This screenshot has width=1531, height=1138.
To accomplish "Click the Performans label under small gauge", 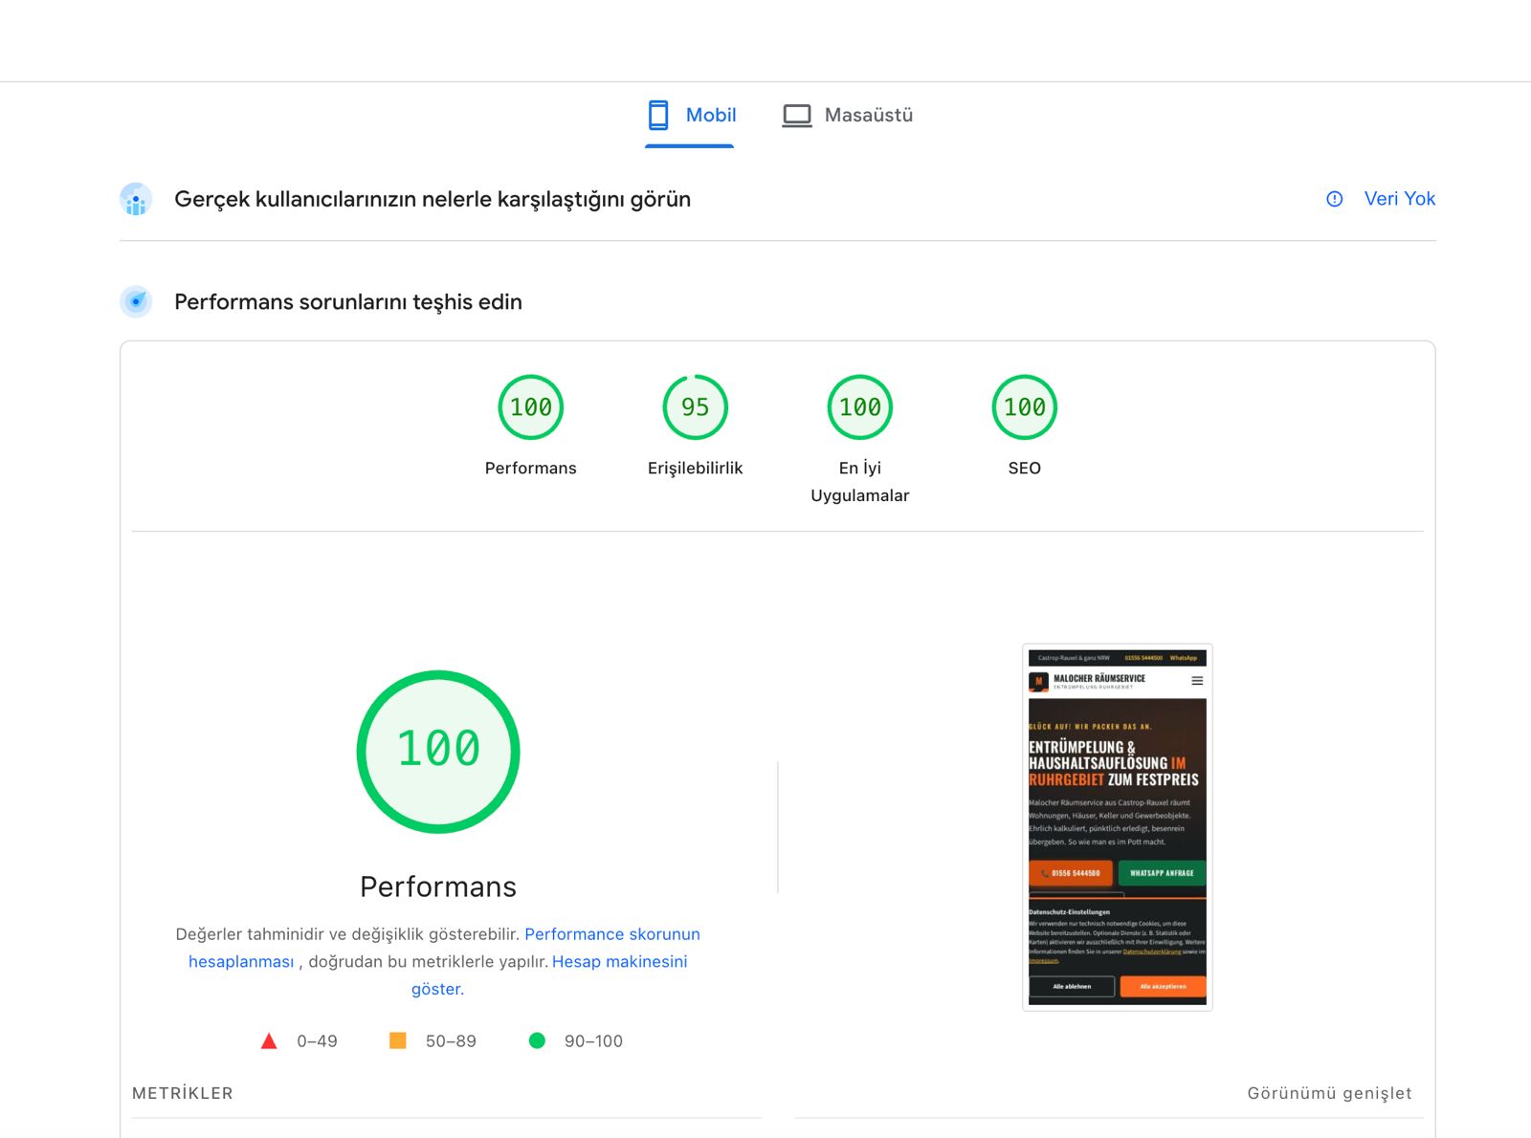I will [x=531, y=468].
